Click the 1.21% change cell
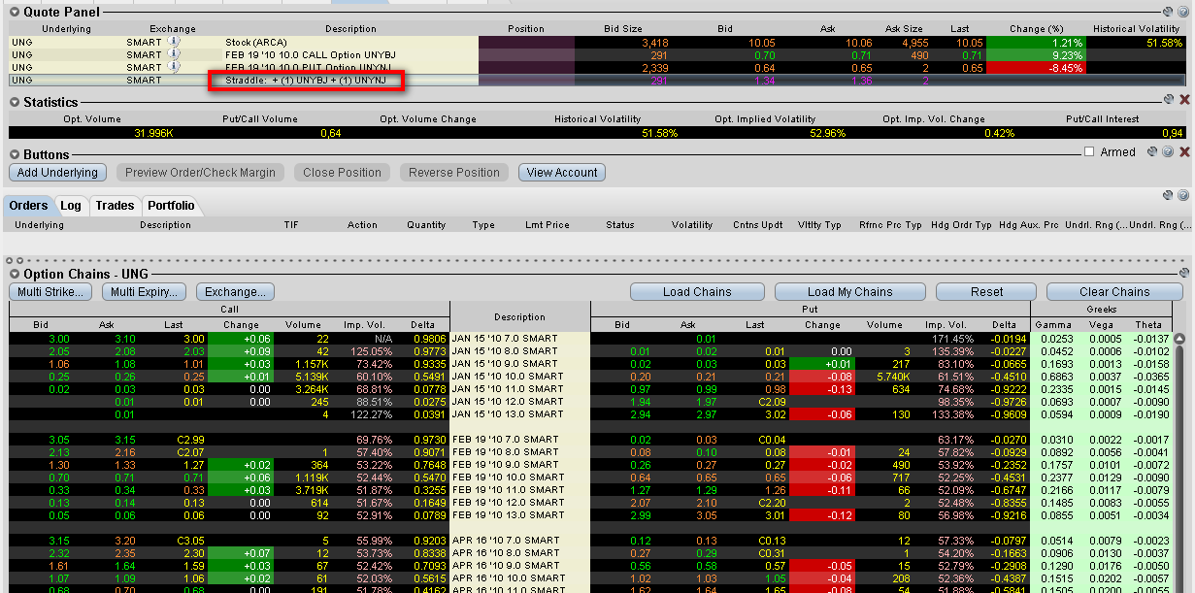 tap(1037, 43)
